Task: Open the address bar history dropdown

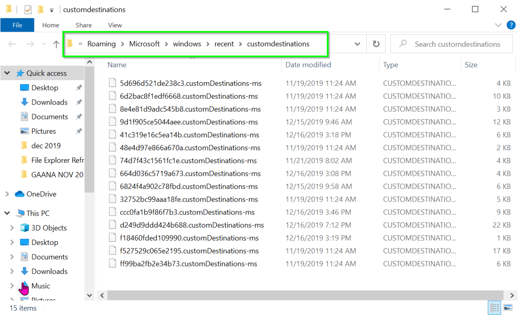Action: click(357, 44)
